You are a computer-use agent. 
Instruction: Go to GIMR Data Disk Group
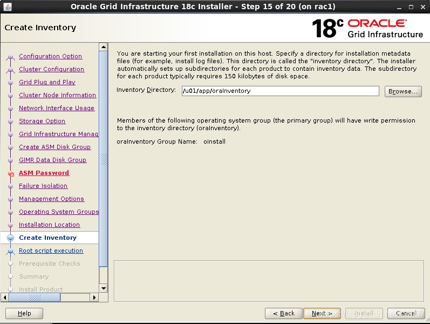click(53, 160)
